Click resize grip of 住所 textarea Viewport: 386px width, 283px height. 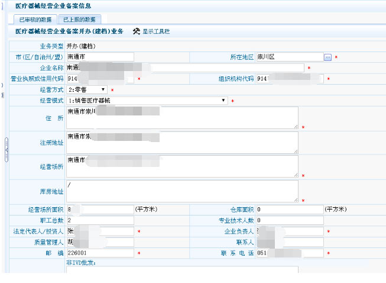pos(295,126)
